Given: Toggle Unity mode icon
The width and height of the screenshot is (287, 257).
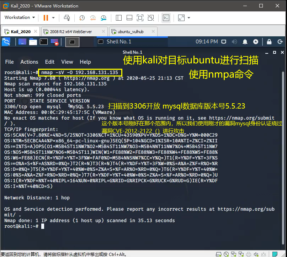Looking at the screenshot, I should point(151,18).
